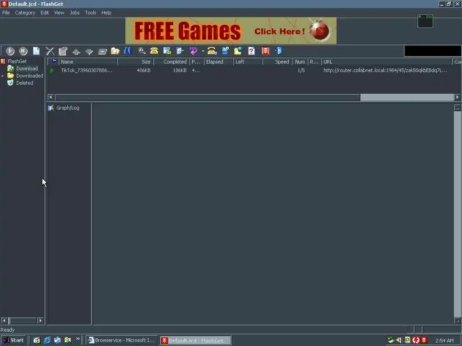Click the volume speaker tray icon
This screenshot has height=346, width=462.
click(x=399, y=341)
